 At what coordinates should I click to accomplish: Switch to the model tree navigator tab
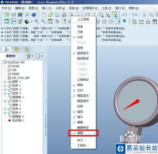7,49
